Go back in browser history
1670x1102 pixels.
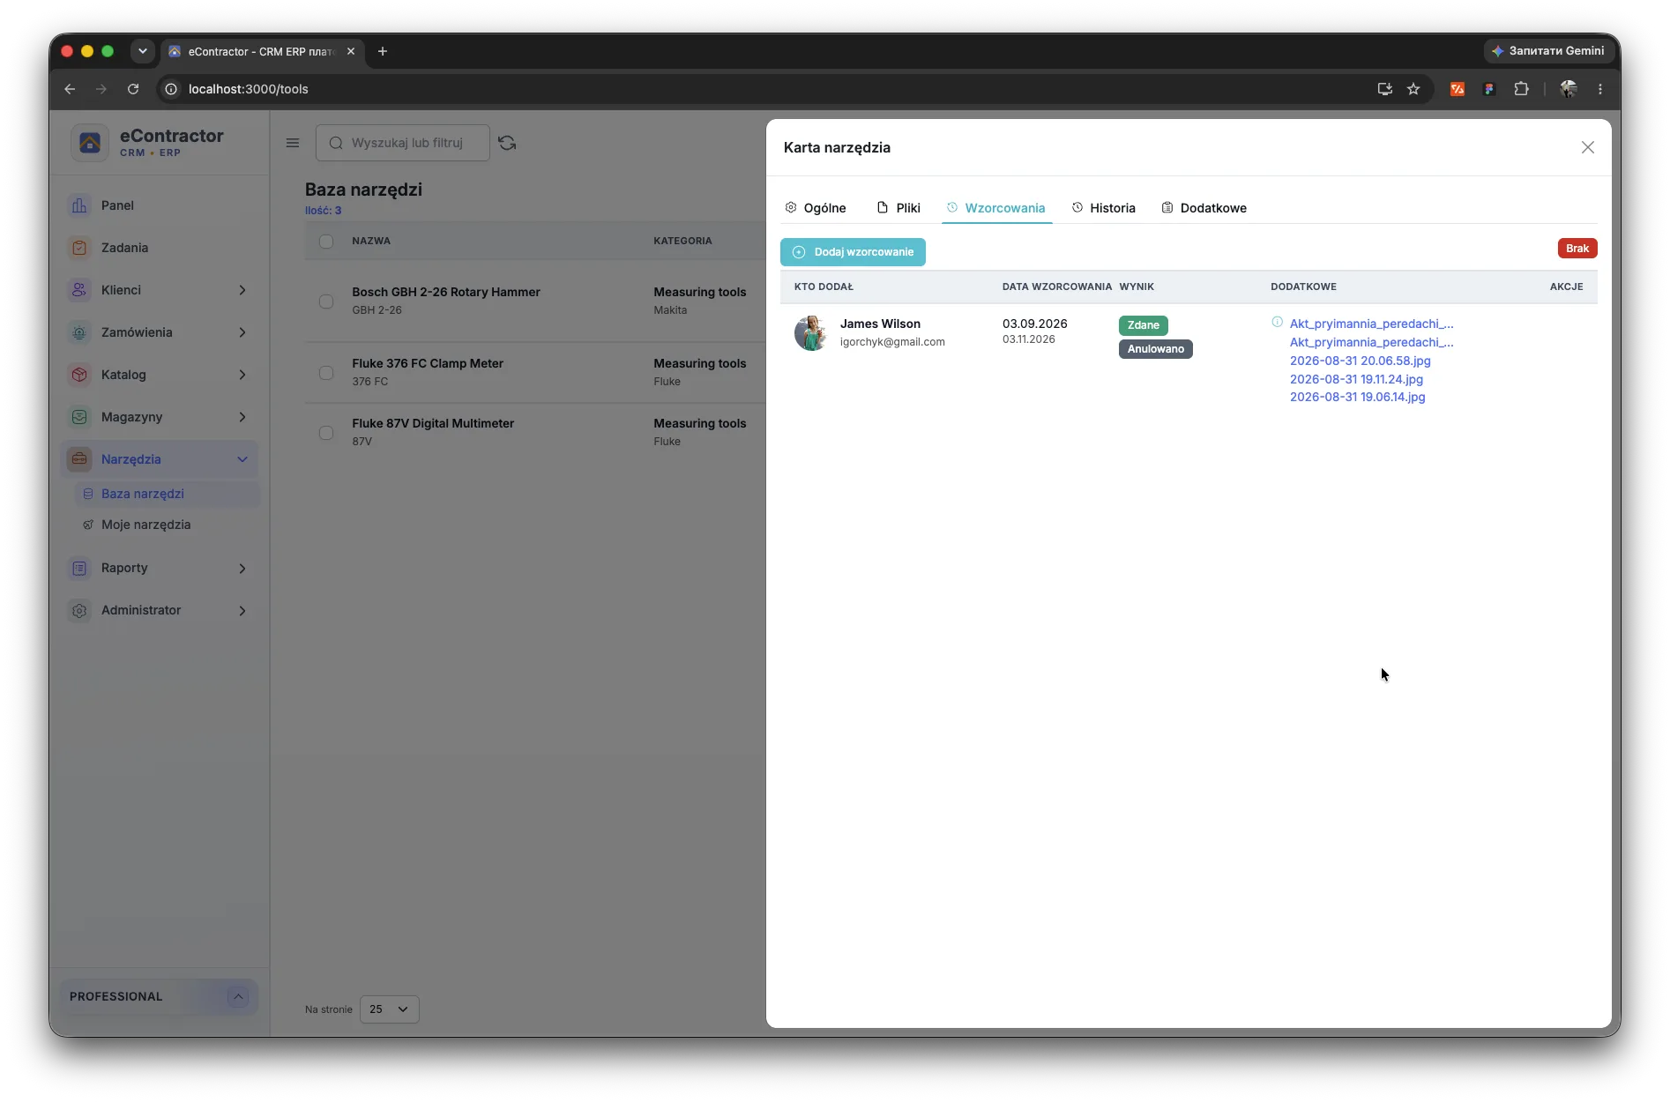click(70, 89)
